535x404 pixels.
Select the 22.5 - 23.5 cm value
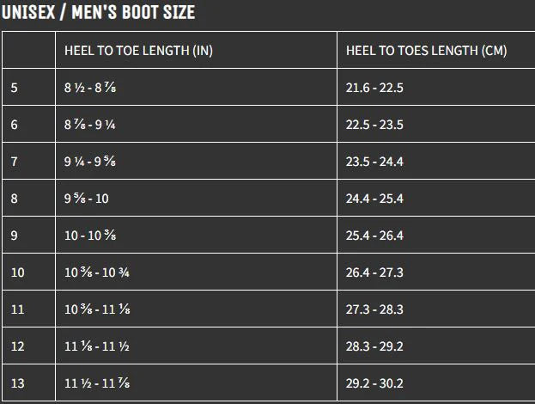coord(374,125)
